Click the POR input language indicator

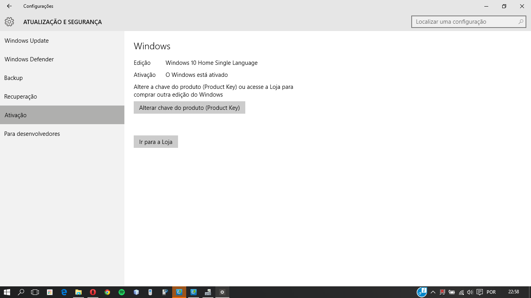(x=491, y=292)
